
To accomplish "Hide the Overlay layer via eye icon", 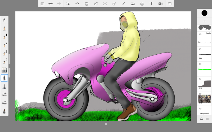I will 200,34.
